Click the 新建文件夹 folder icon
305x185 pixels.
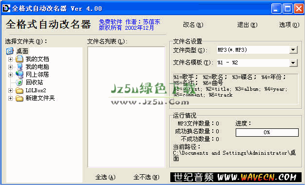[x=20, y=98]
